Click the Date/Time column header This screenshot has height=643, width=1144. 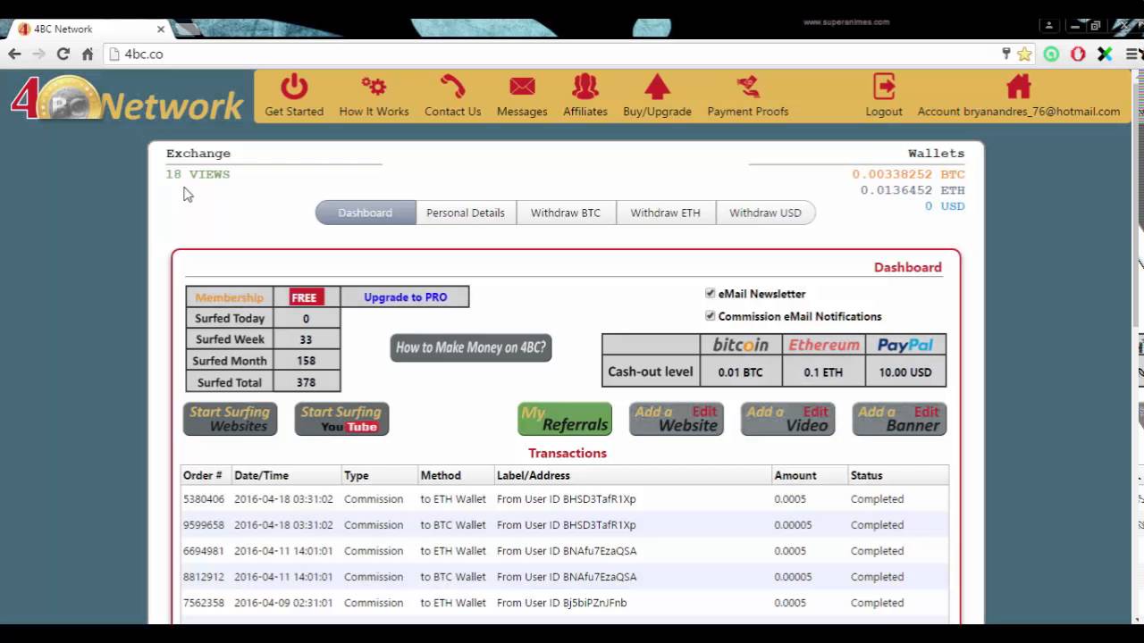pyautogui.click(x=261, y=475)
